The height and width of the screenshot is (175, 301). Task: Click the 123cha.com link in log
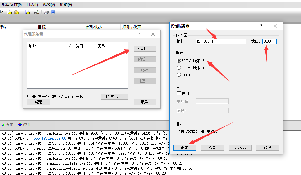50,138
